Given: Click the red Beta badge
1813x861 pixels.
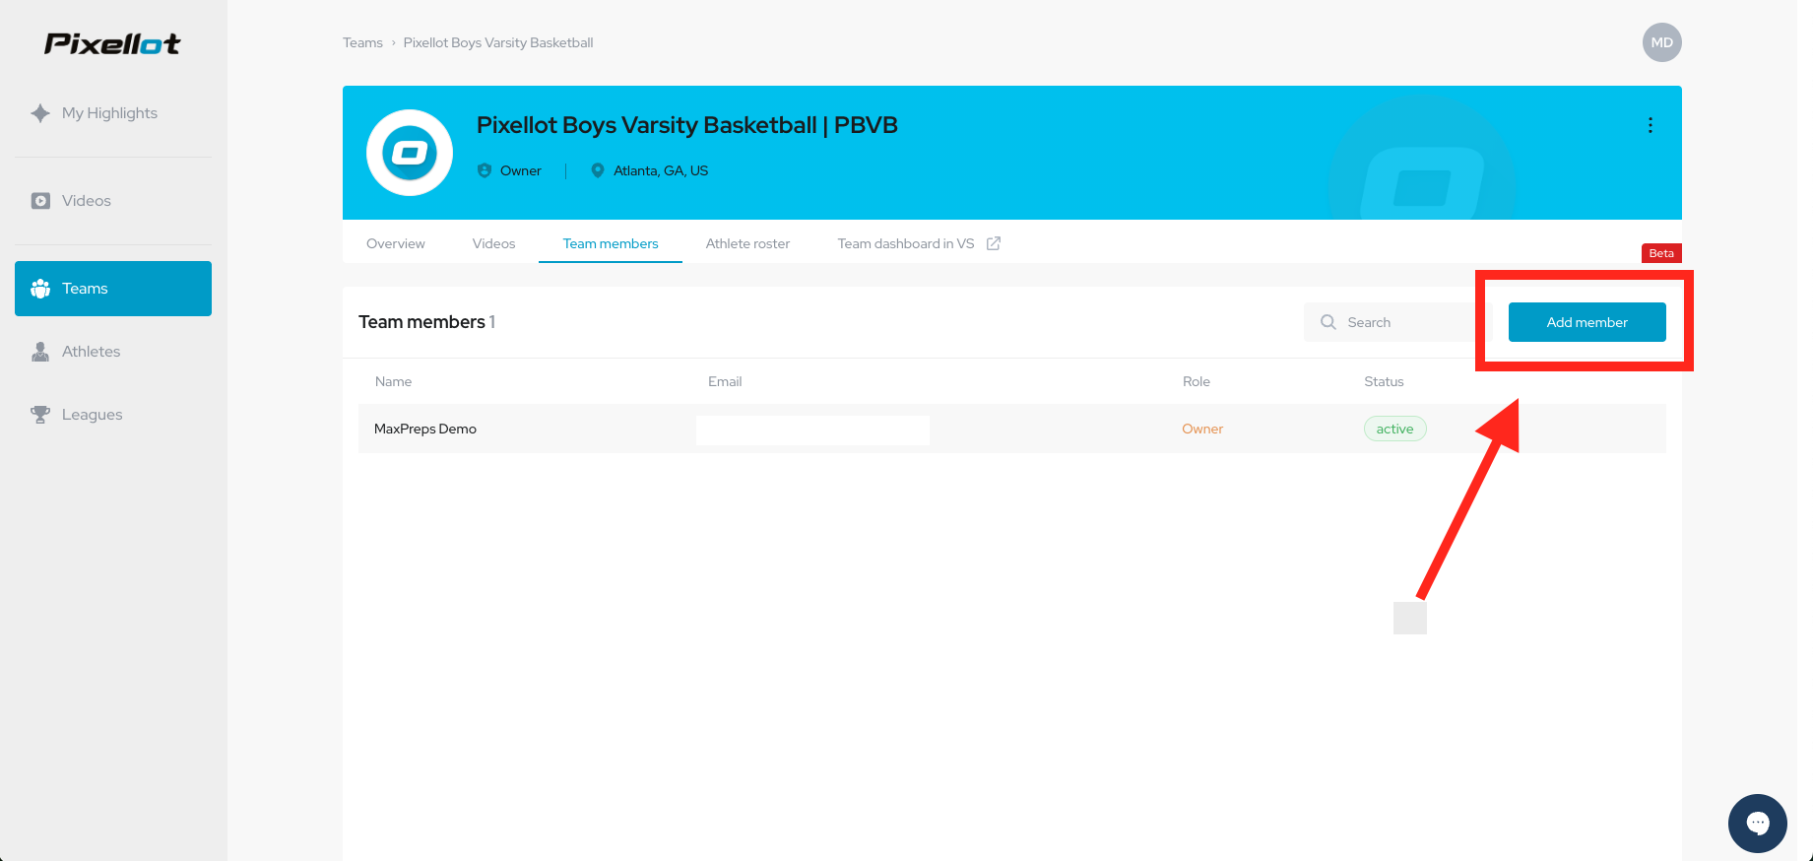Looking at the screenshot, I should pyautogui.click(x=1661, y=253).
